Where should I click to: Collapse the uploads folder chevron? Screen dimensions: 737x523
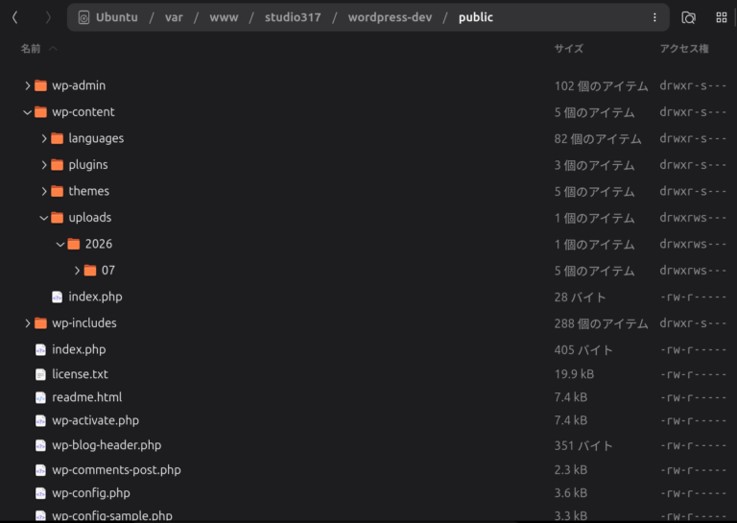click(44, 218)
